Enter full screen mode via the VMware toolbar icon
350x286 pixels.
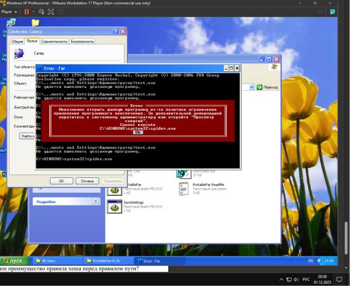[51, 12]
